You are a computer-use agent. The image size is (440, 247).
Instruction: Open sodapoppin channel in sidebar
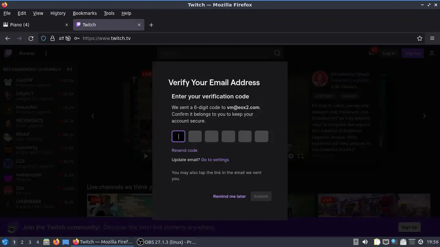point(39,177)
